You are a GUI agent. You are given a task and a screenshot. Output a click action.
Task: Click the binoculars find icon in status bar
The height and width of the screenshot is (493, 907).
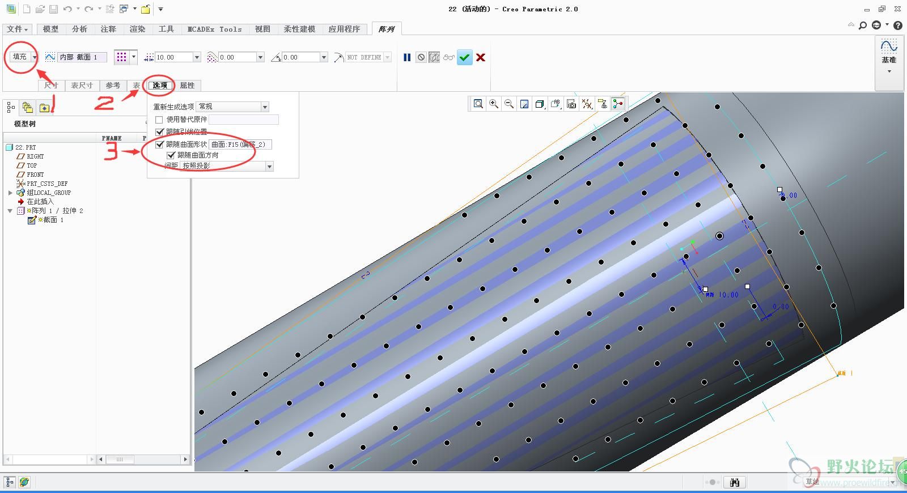tap(735, 482)
